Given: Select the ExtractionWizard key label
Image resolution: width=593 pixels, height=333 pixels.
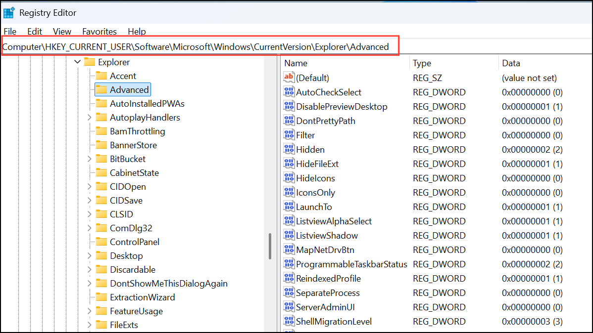Looking at the screenshot, I should click(142, 297).
